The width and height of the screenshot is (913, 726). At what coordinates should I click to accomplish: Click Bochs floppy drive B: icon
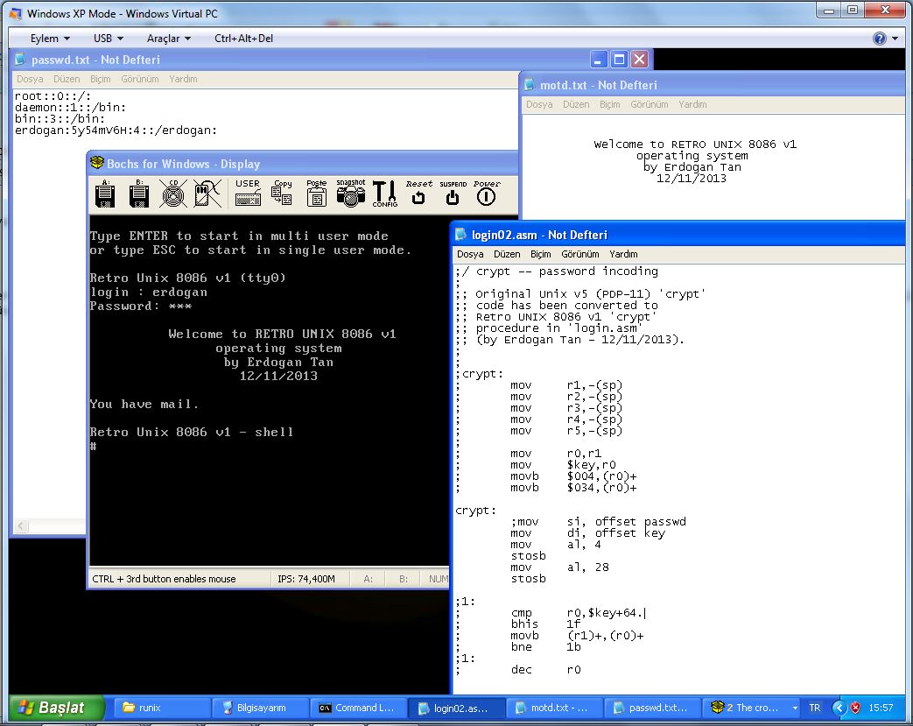[139, 194]
